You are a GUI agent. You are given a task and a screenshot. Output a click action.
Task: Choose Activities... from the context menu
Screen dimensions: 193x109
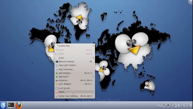point(75,80)
